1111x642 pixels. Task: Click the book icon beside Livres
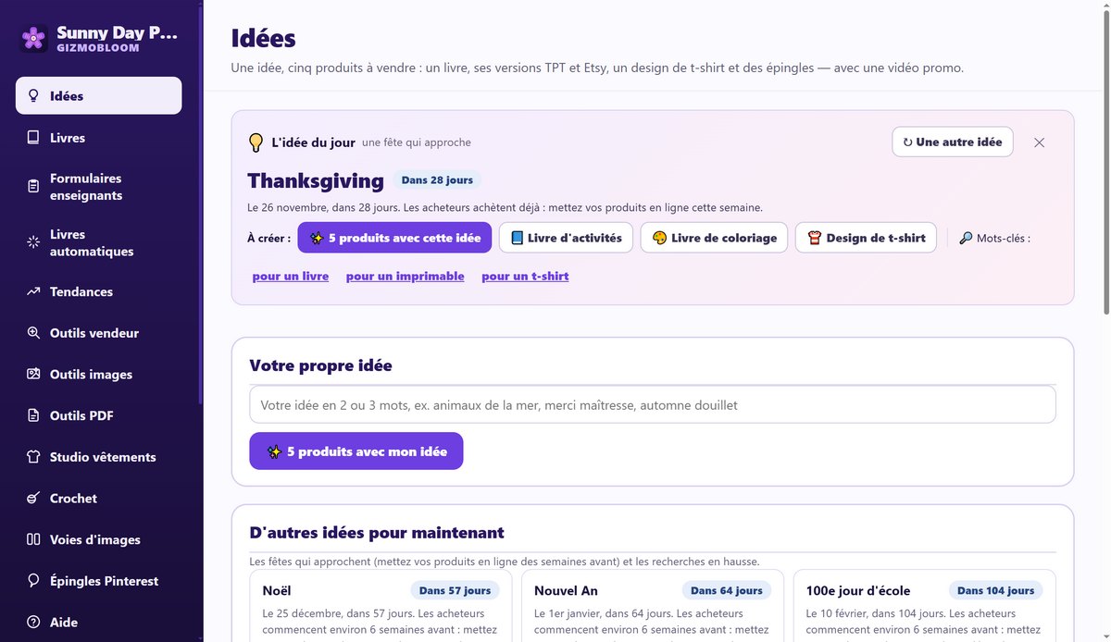(33, 137)
